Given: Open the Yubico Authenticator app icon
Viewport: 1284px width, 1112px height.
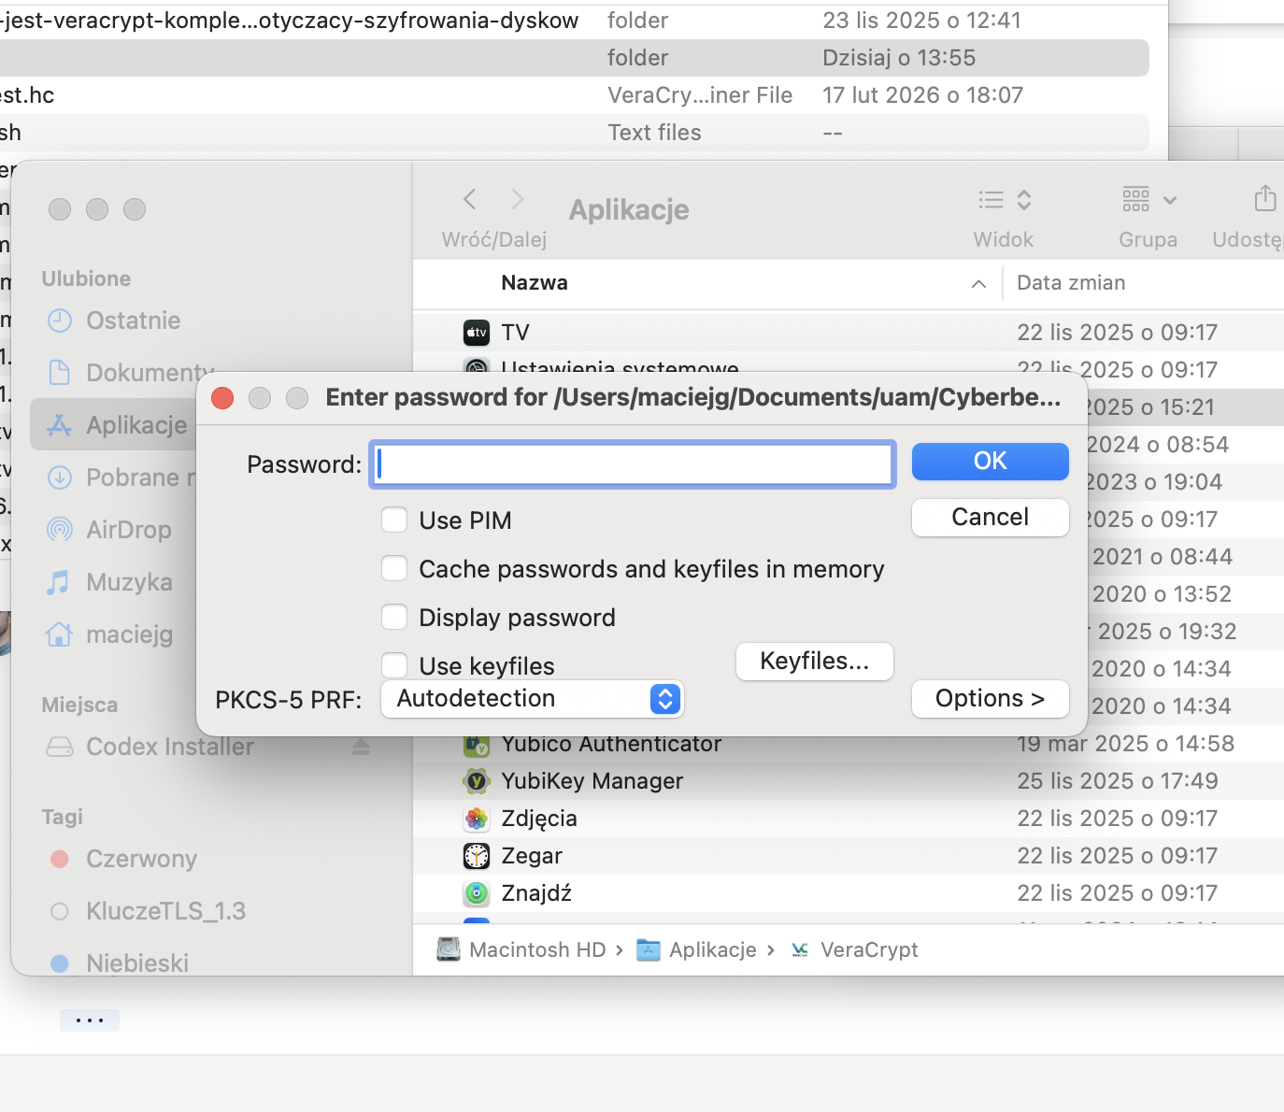Looking at the screenshot, I should click(477, 746).
